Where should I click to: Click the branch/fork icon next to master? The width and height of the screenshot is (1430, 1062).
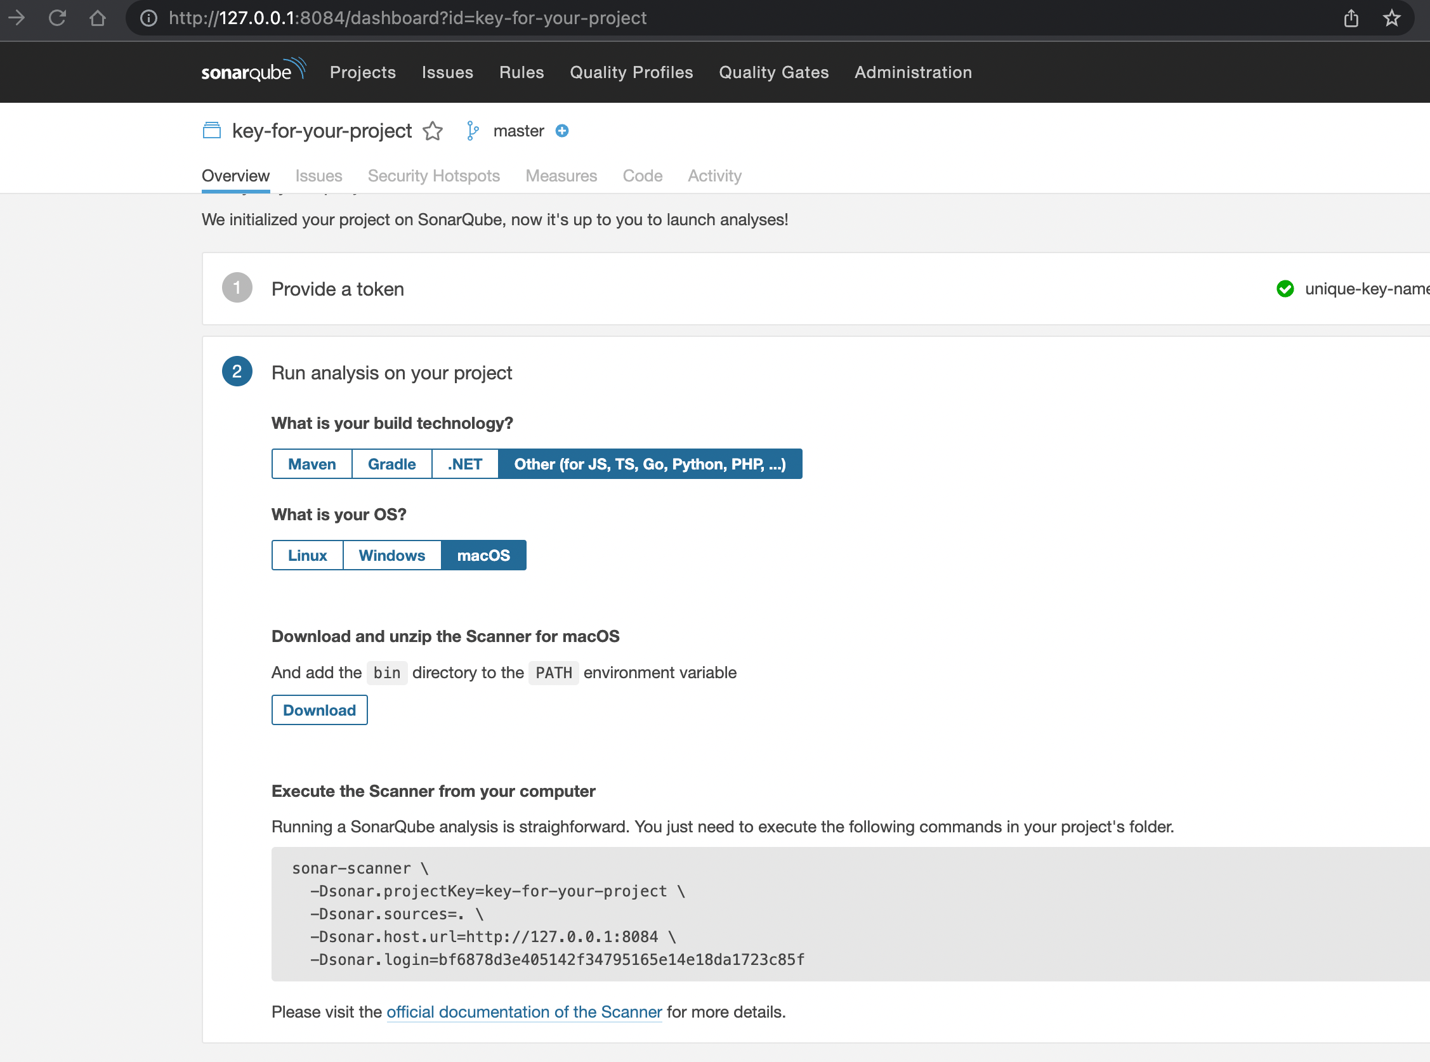473,131
